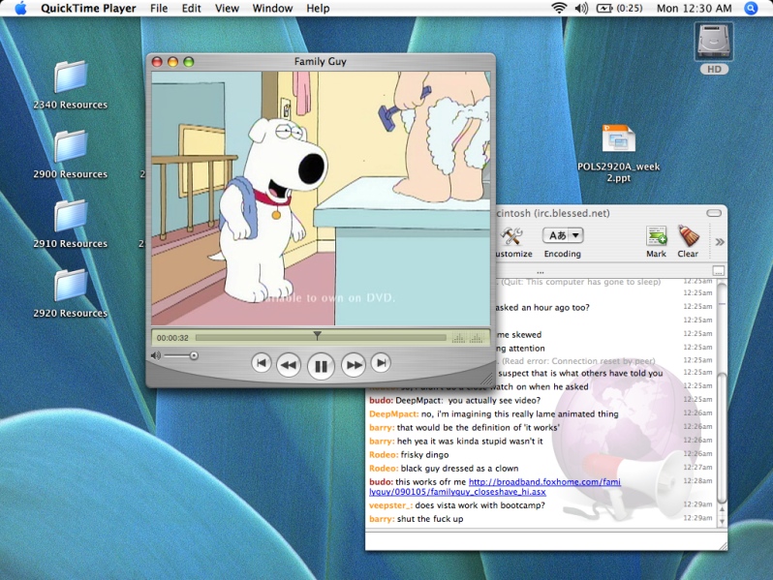This screenshot has height=580, width=773.
Task: Click DeepMpact nickname in chat
Action: click(x=393, y=413)
